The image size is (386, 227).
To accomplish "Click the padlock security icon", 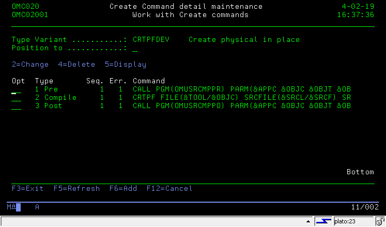I will click(x=379, y=222).
